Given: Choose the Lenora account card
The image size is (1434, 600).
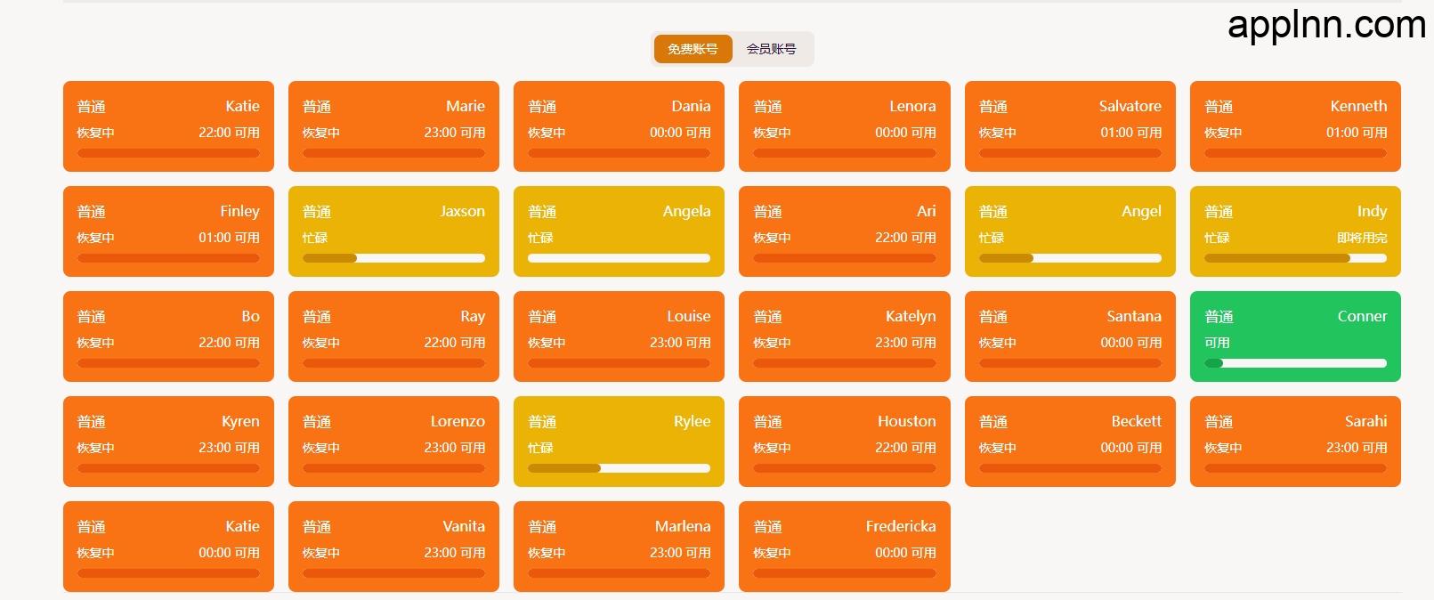Looking at the screenshot, I should (845, 126).
